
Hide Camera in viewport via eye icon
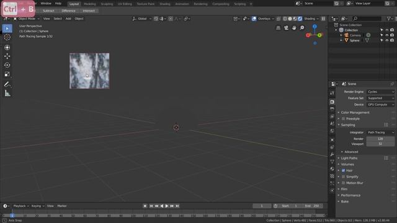tap(387, 35)
